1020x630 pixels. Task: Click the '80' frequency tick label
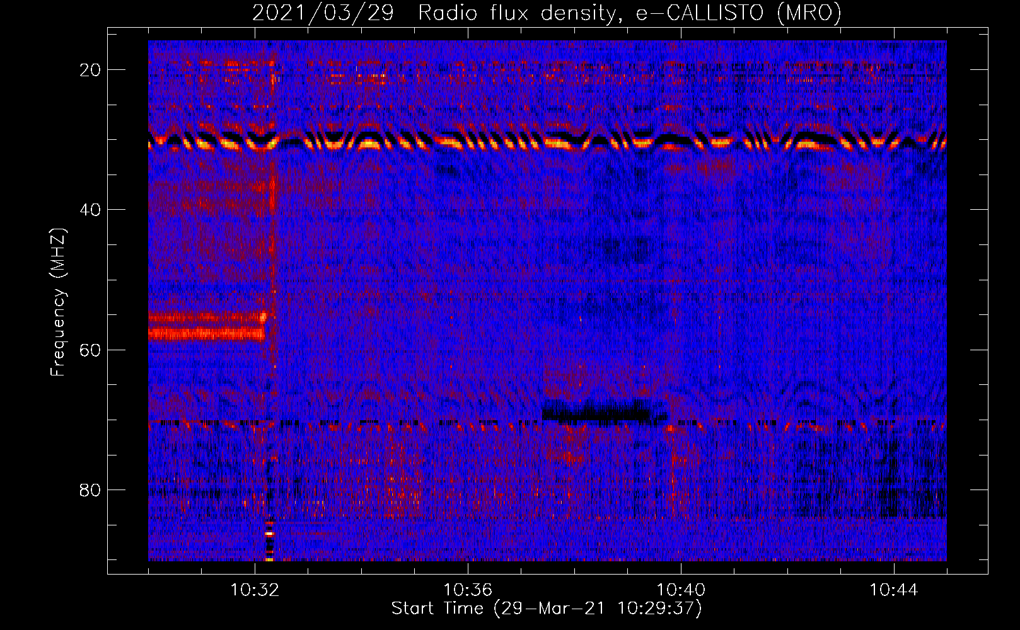pyautogui.click(x=90, y=490)
